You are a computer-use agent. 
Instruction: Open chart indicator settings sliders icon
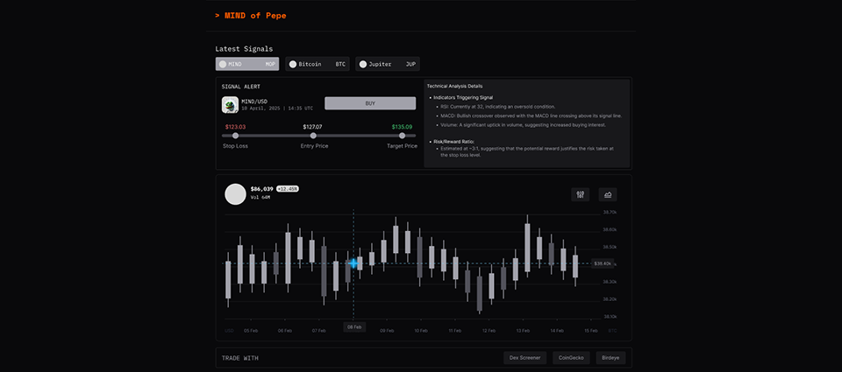coord(580,194)
